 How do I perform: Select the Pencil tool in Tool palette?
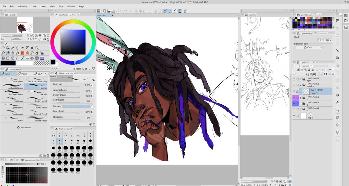8,53
